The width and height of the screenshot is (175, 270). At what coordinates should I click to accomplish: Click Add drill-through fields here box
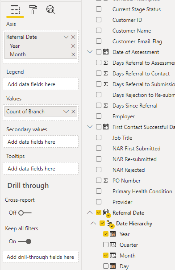41,257
